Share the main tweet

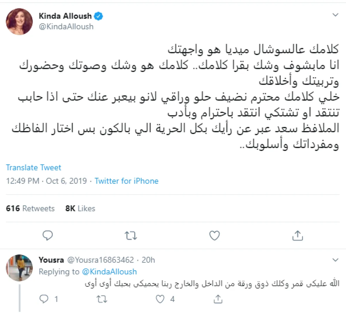click(x=297, y=235)
